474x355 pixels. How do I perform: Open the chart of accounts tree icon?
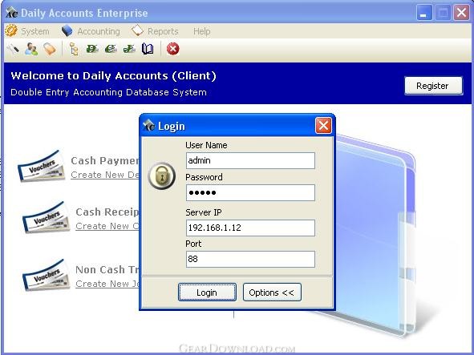pos(74,49)
